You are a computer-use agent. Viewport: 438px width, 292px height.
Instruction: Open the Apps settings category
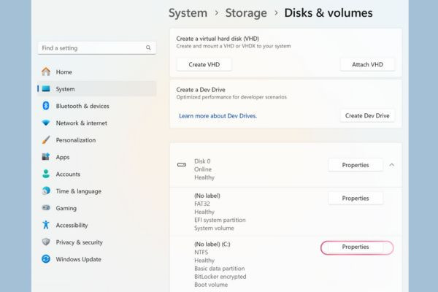point(96,157)
